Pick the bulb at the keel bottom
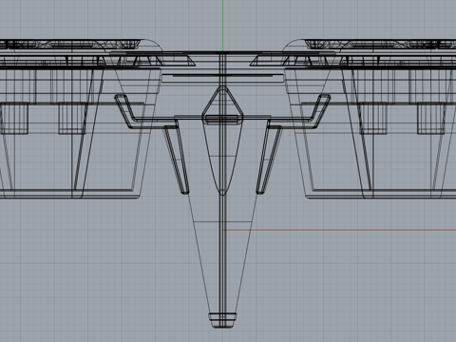The width and height of the screenshot is (456, 342). click(x=222, y=320)
